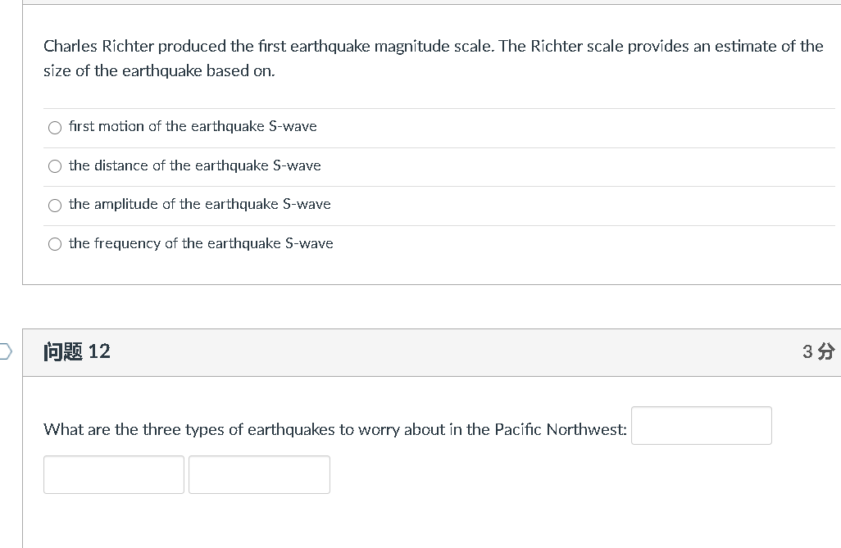Select radio button for first motion of S-wave
The height and width of the screenshot is (548, 841).
pyautogui.click(x=55, y=127)
